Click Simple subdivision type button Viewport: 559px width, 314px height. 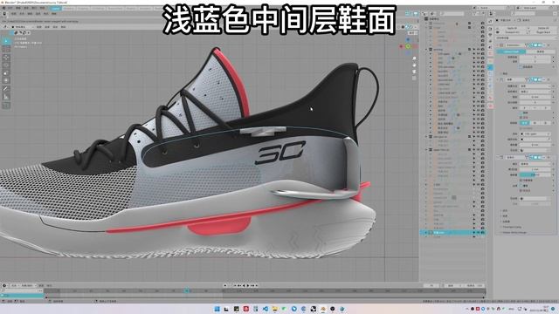click(x=541, y=51)
